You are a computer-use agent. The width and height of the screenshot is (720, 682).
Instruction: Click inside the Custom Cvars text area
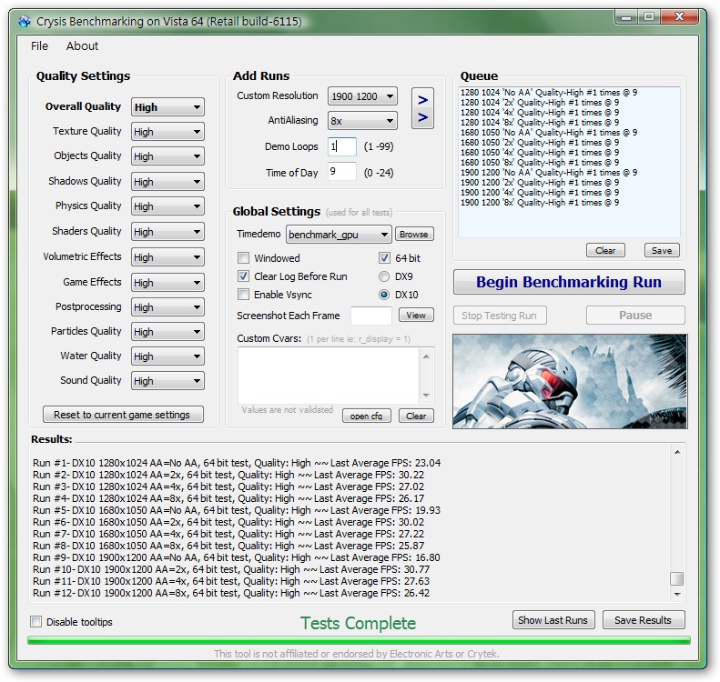click(329, 376)
